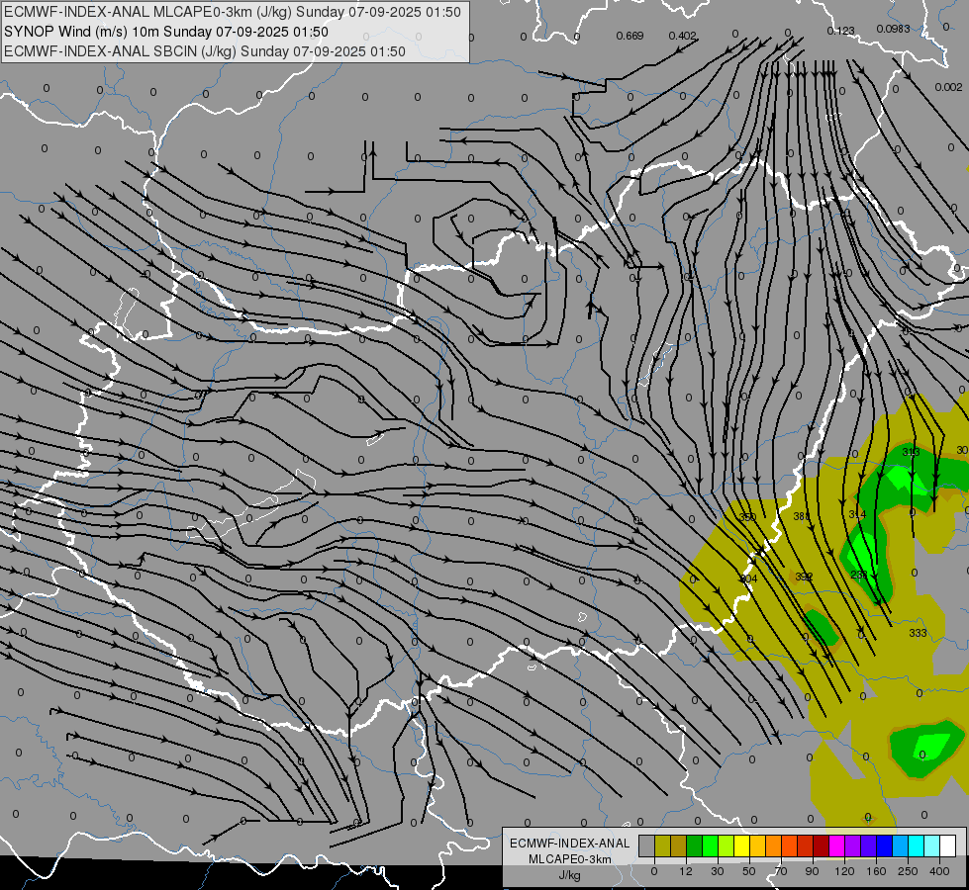Viewport: 969px width, 890px height.
Task: Click the legend tick label 160
Action: click(876, 871)
